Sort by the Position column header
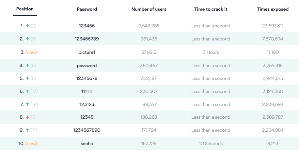The image size is (299, 151). point(25,9)
